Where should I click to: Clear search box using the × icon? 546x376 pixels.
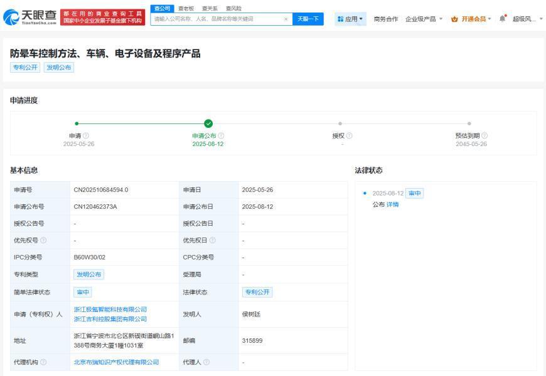286,19
